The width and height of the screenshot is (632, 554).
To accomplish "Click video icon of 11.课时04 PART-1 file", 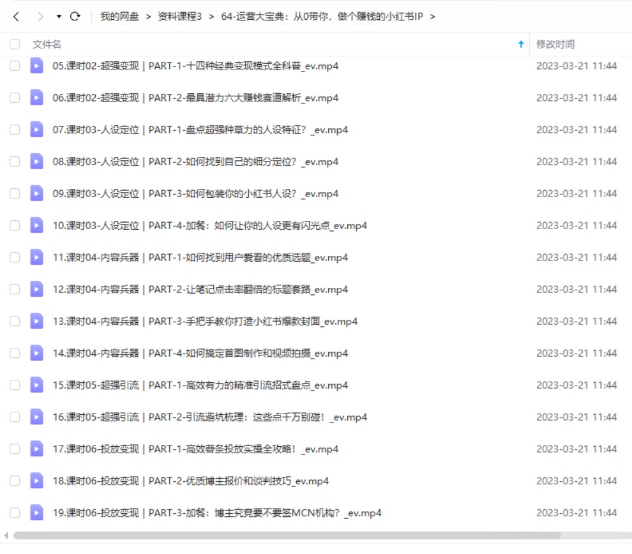I will pyautogui.click(x=36, y=257).
